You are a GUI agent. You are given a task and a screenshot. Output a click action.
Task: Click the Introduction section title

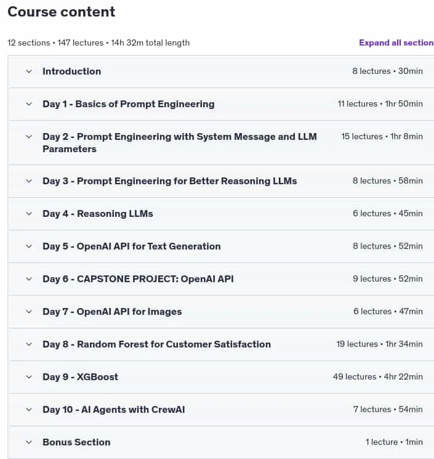pos(71,71)
